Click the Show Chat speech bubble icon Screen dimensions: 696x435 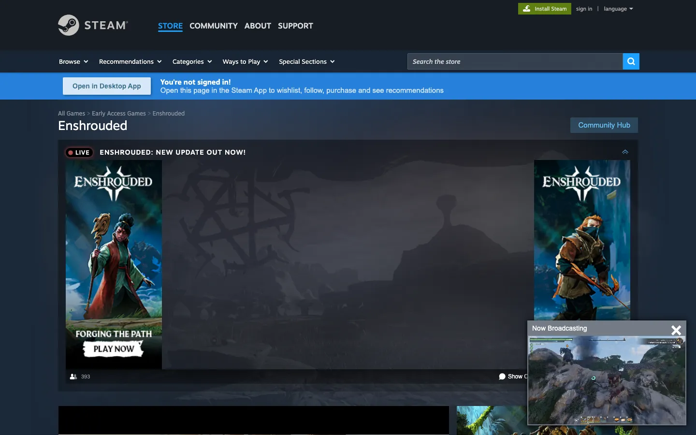click(x=502, y=377)
